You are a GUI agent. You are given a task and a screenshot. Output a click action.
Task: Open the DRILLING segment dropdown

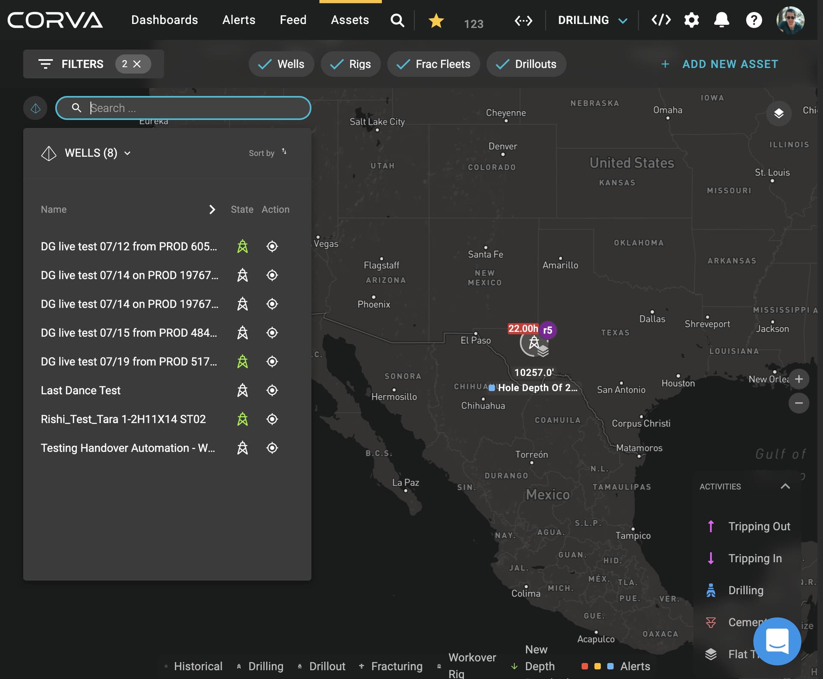592,20
